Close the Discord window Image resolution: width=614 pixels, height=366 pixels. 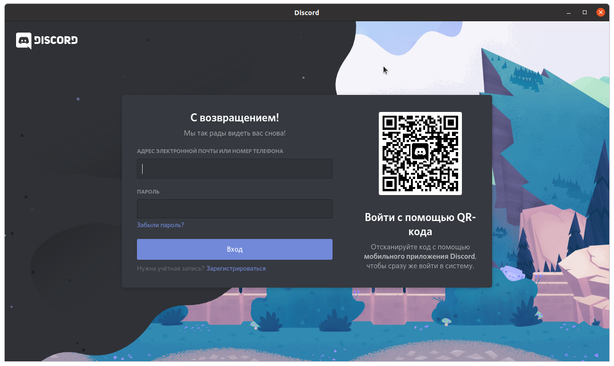pyautogui.click(x=601, y=12)
